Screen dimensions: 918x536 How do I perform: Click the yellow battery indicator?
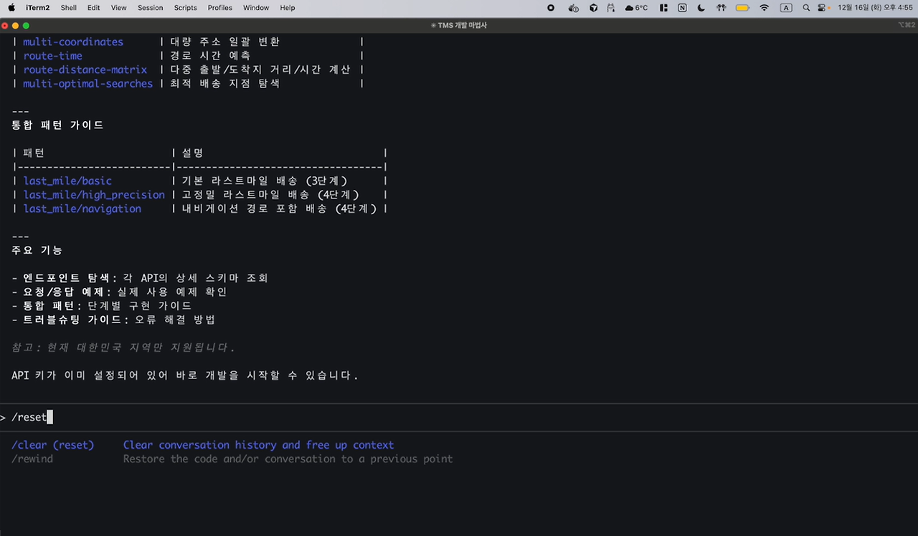tap(743, 8)
